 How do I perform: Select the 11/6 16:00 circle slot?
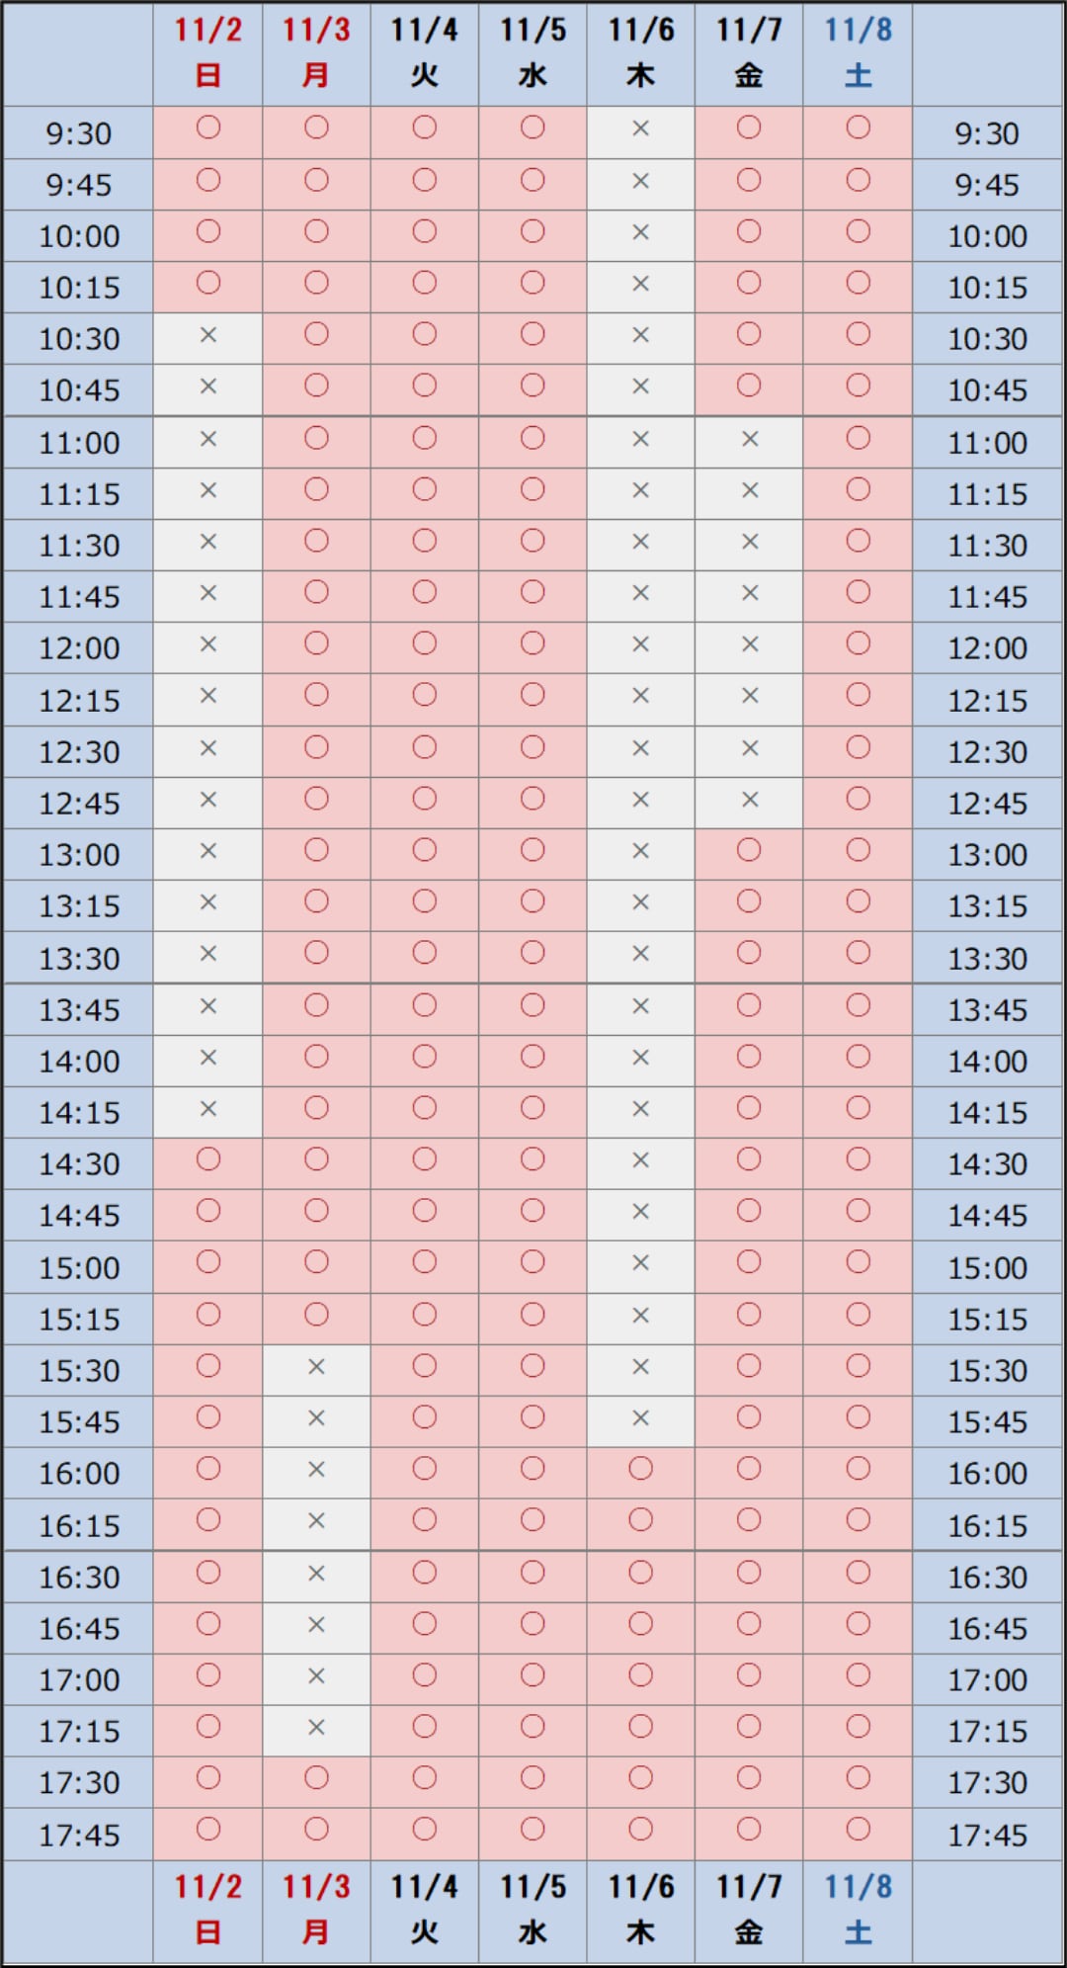point(640,1469)
